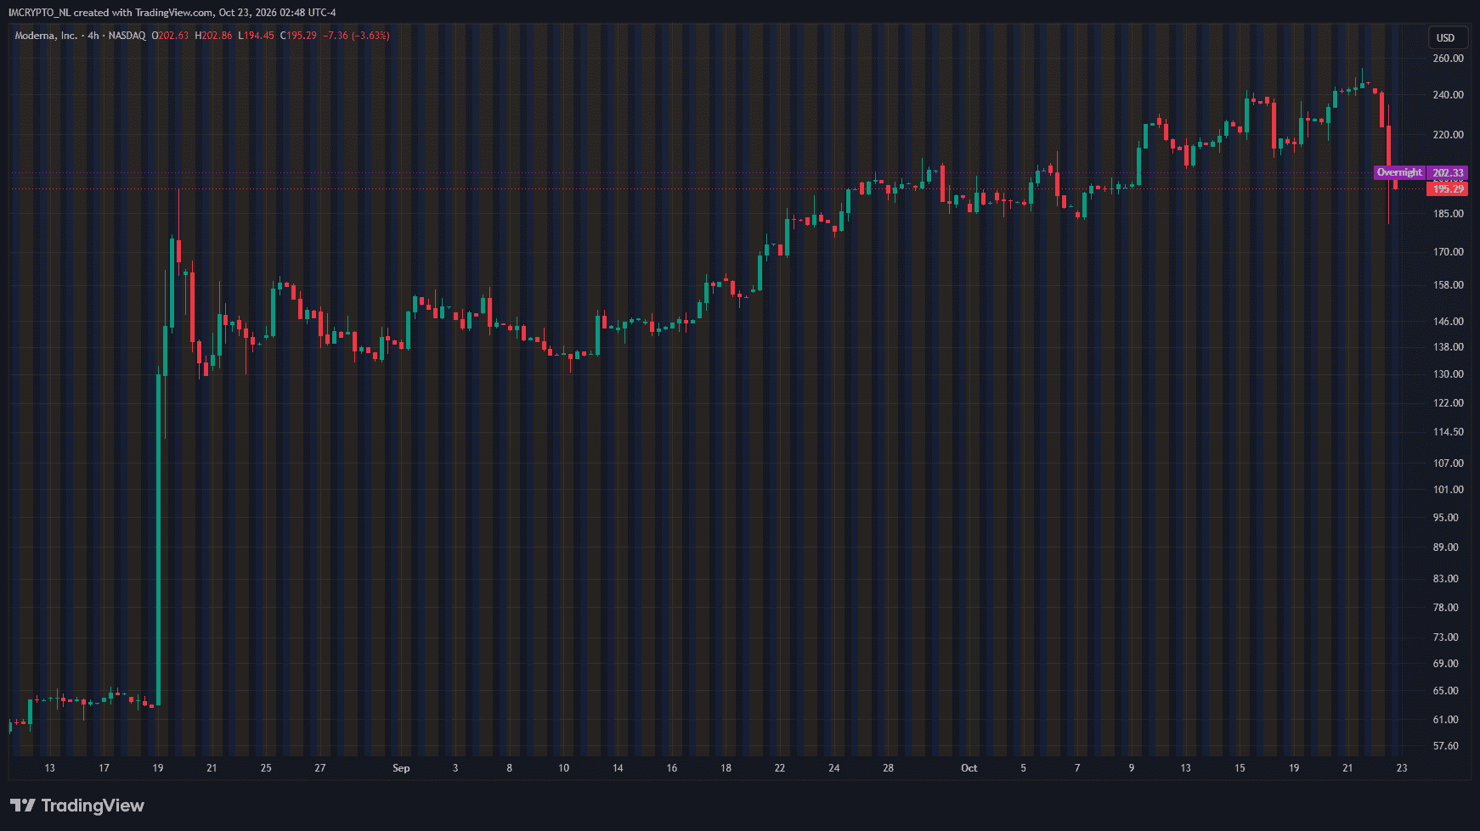1480x831 pixels.
Task: Click the 240.00 price axis label
Action: point(1448,95)
